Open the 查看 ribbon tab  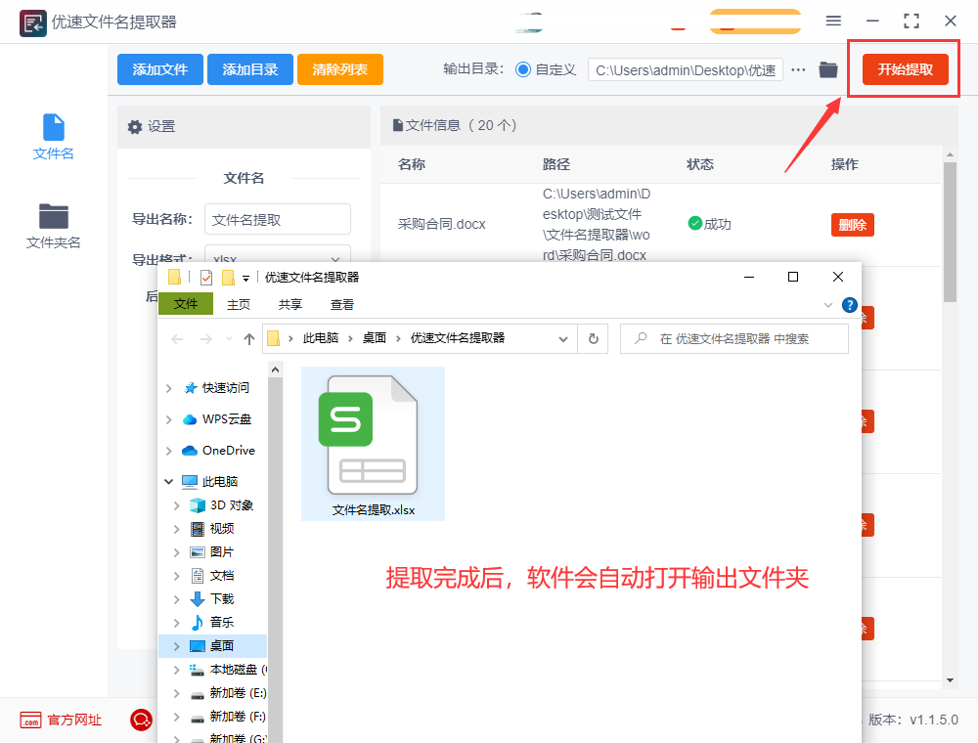pyautogui.click(x=341, y=305)
